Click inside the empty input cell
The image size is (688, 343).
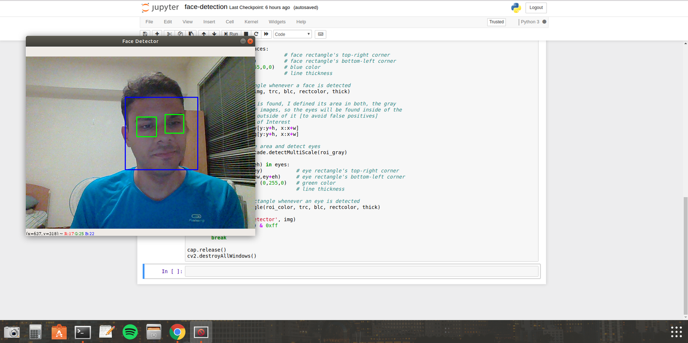[x=361, y=271]
